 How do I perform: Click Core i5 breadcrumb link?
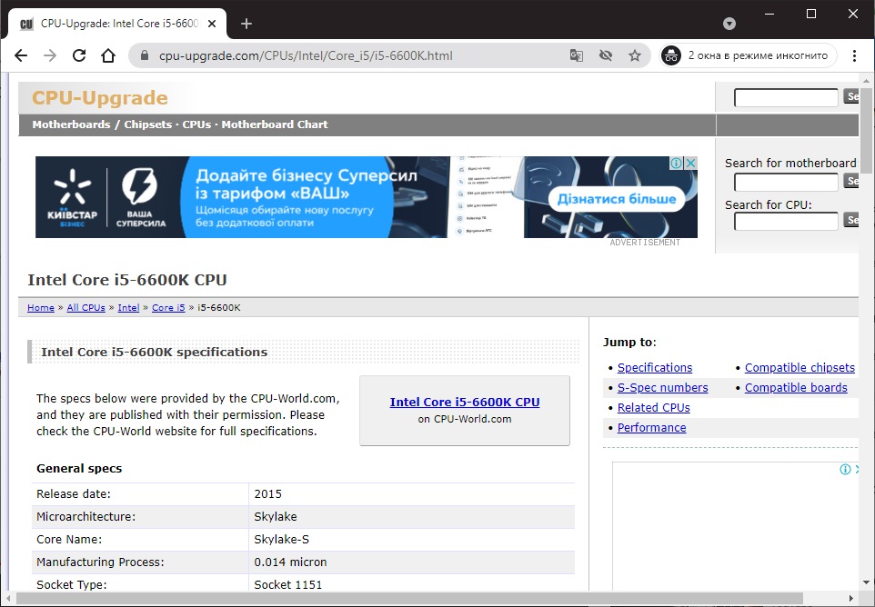pos(168,308)
